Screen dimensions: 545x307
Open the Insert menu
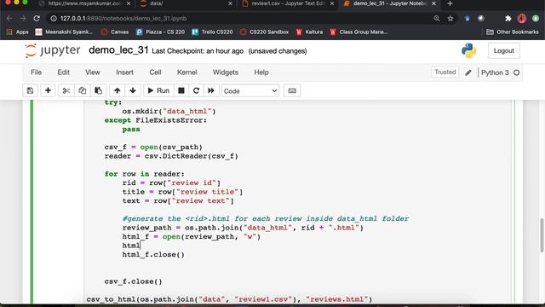125,72
